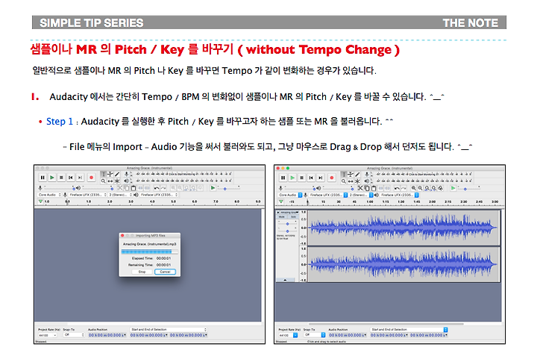Click Pause in the waveform Audacity window

tap(283, 178)
